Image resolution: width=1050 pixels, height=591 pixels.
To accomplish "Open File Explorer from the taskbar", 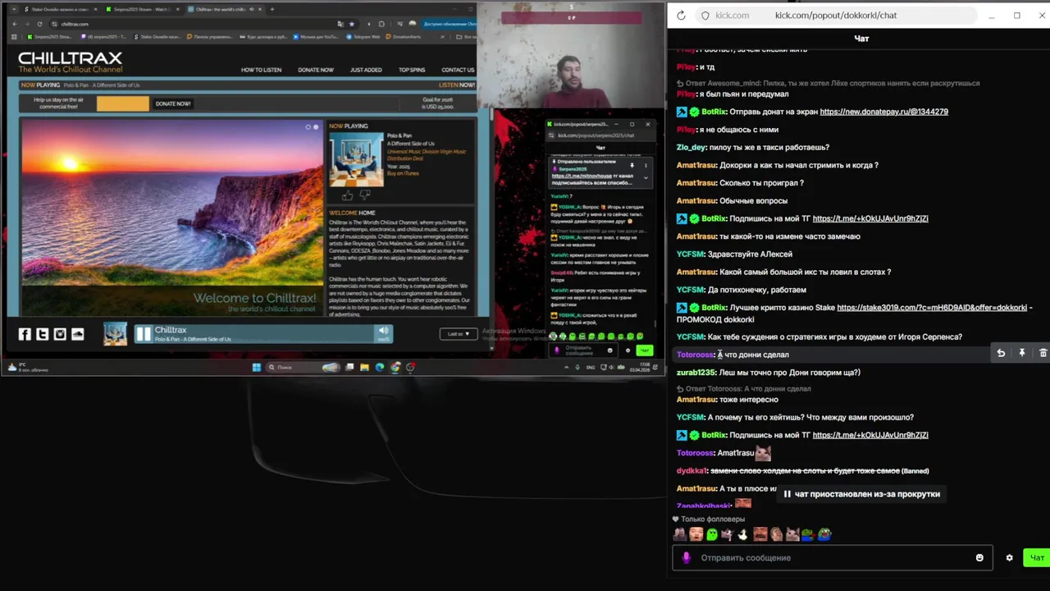I will 364,367.
